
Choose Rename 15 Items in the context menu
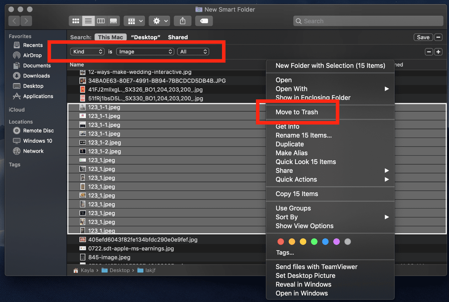(303, 135)
